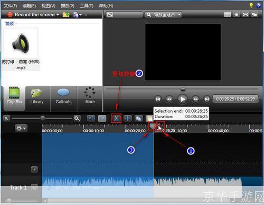Viewport: 264px width, 205px height.
Task: Click the timeline zoom out magnifier
Action: 6,119
